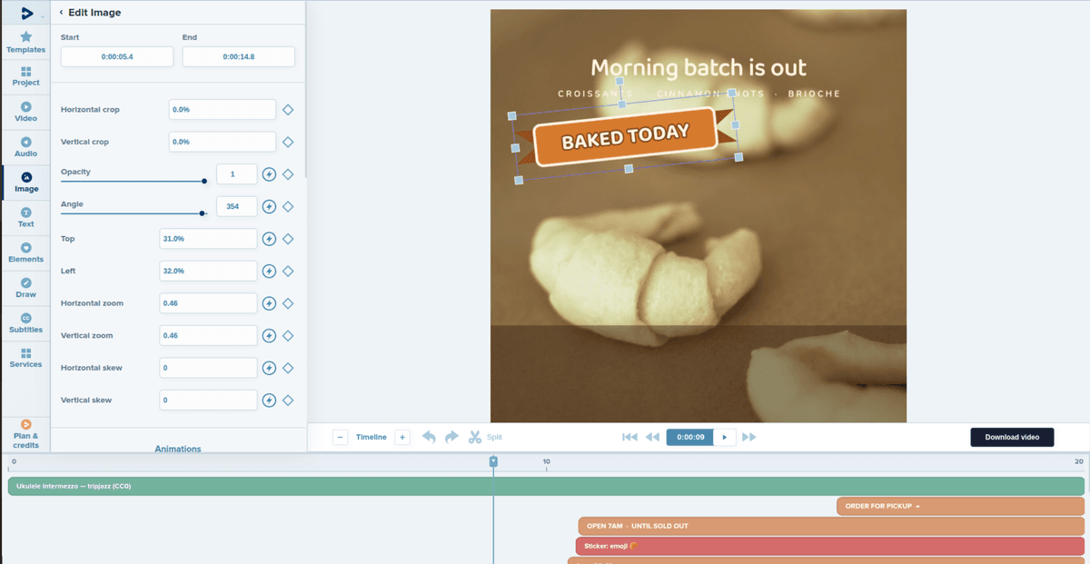Toggle the keyframe diamond for Opacity
Viewport: 1090px width, 564px height.
point(288,174)
